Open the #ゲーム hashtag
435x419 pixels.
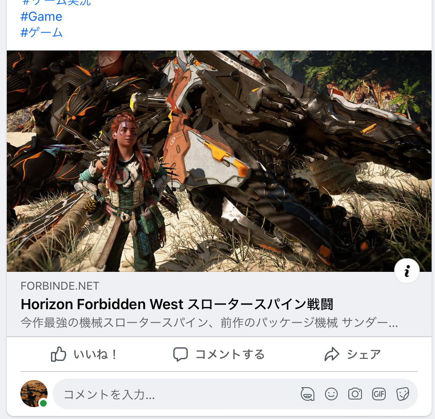(x=42, y=32)
